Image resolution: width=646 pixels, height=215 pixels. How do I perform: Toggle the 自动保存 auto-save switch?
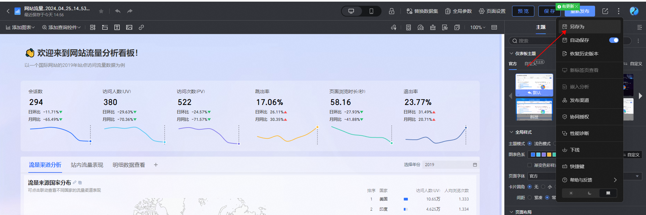click(614, 40)
